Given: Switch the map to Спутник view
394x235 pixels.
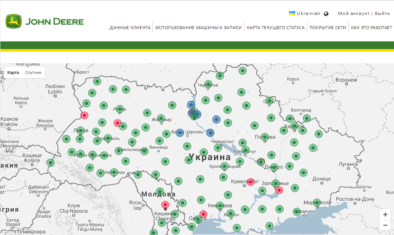Looking at the screenshot, I should 33,72.
